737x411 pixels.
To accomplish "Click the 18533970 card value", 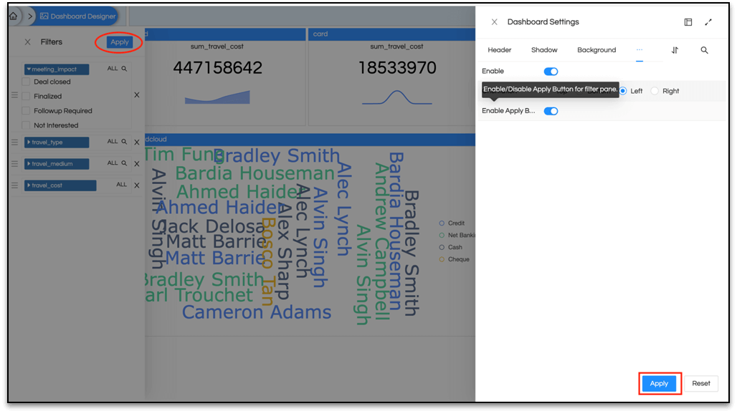I will (397, 68).
